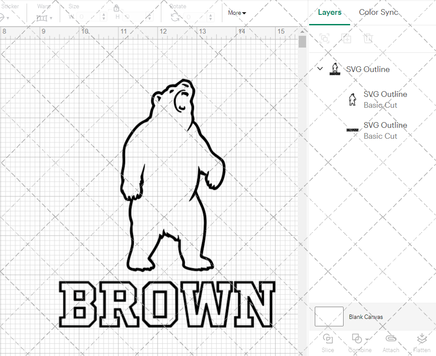This screenshot has height=356, width=436.
Task: Collapse the SVG Outline group chevron
Action: (320, 68)
